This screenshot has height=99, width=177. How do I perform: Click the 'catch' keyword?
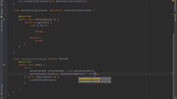(30, 77)
